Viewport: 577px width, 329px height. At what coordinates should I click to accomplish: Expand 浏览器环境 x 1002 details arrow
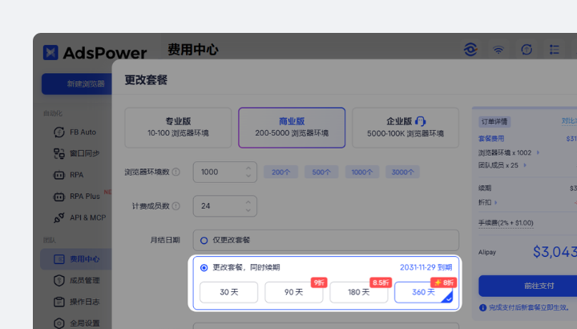click(538, 152)
